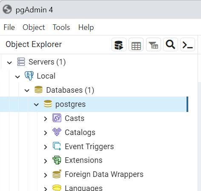Open the Tools menu
The image size is (201, 191).
(x=61, y=27)
